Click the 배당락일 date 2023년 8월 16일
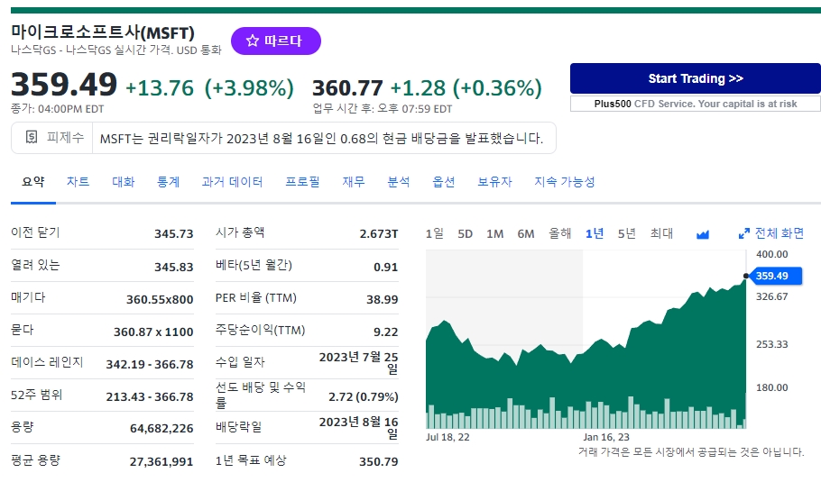 point(359,428)
